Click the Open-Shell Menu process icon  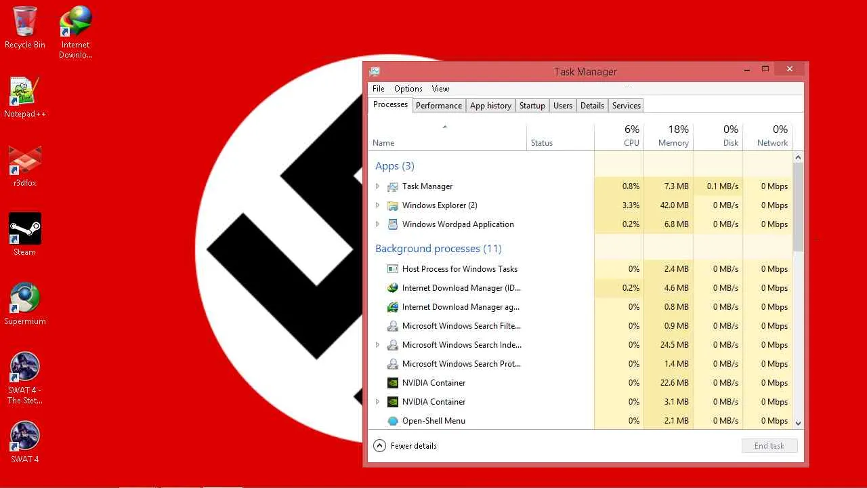[x=393, y=421]
